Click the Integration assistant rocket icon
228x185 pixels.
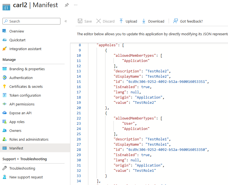4,49
